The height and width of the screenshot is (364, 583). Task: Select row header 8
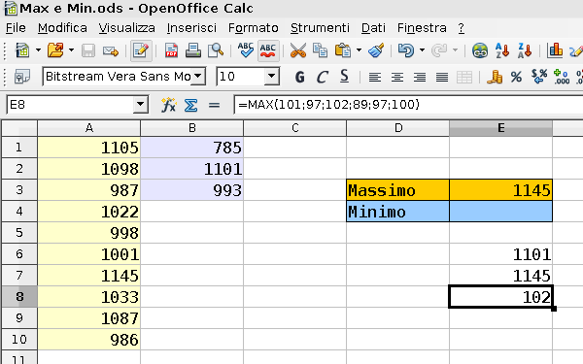(x=19, y=296)
